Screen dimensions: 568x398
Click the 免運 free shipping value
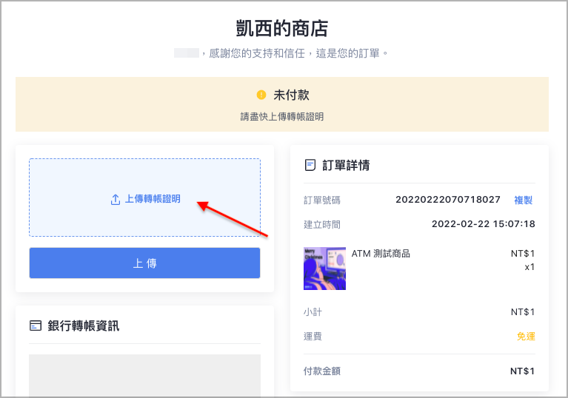click(526, 337)
